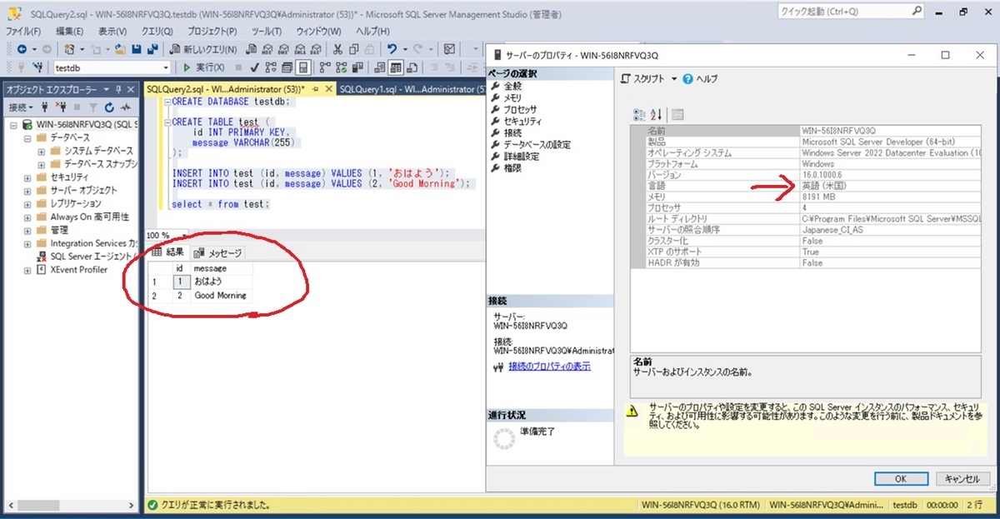
Task: Switch to the メッセージ results tab
Action: pos(218,253)
